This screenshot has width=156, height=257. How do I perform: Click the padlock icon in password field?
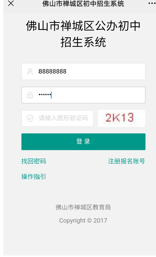(30, 95)
